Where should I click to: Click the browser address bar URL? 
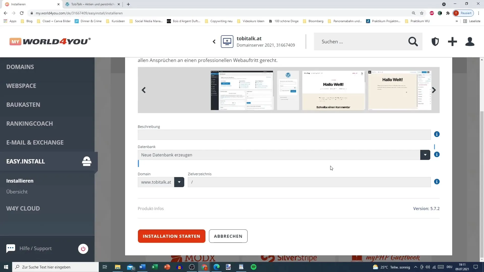point(79,13)
